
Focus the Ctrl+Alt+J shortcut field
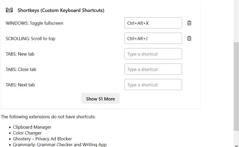(x=153, y=38)
